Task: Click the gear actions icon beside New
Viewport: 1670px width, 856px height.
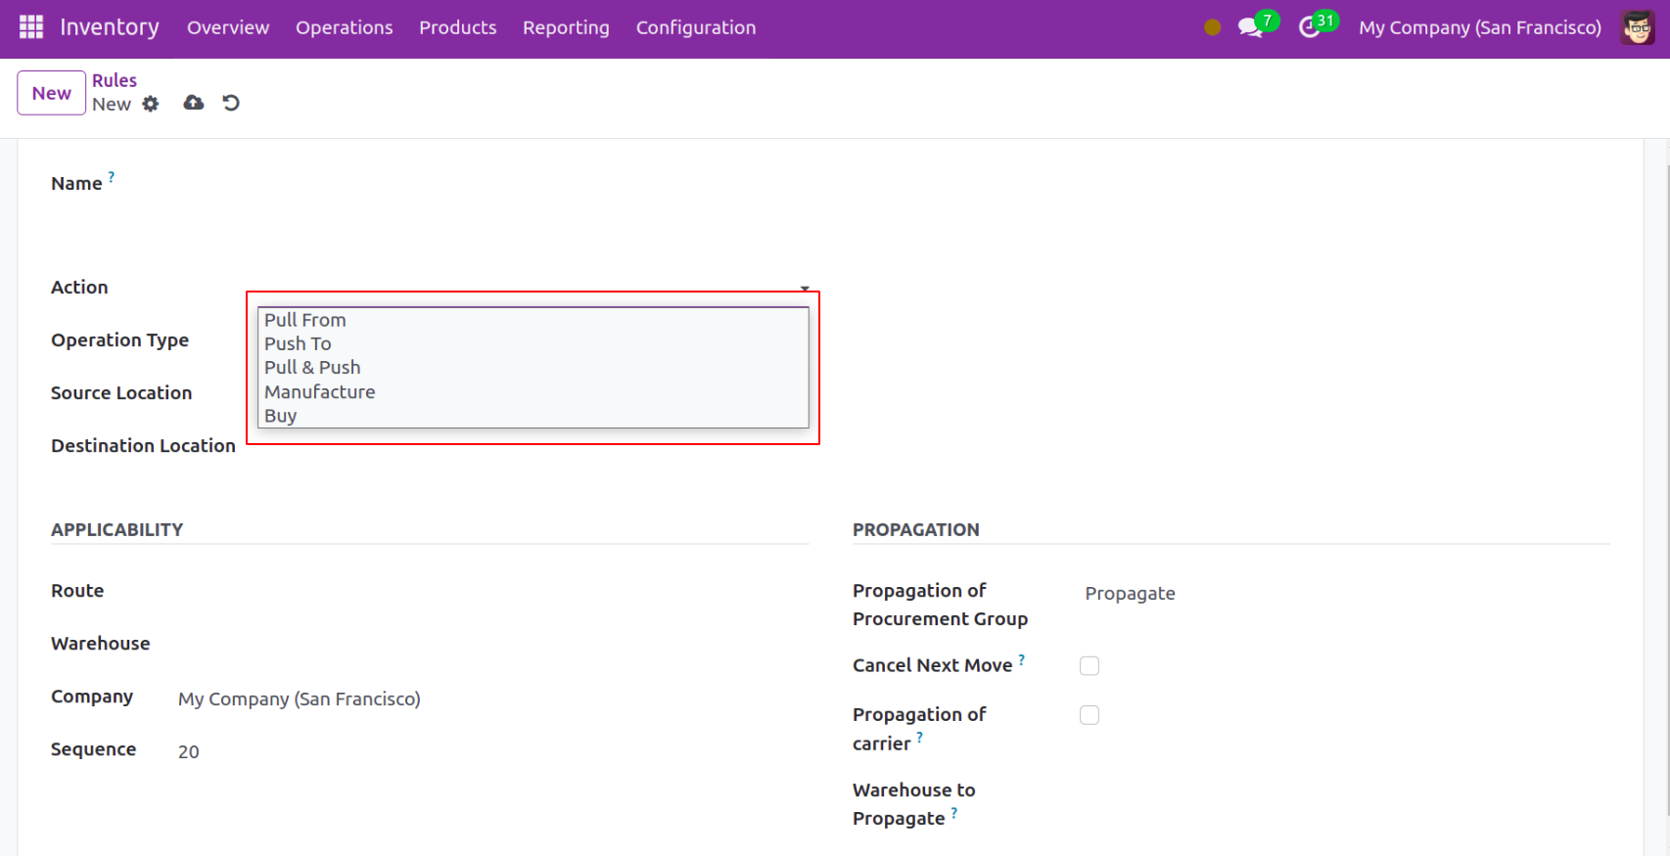Action: [151, 104]
